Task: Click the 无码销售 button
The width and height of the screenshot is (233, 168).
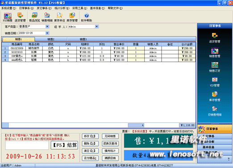Action: coord(110,136)
